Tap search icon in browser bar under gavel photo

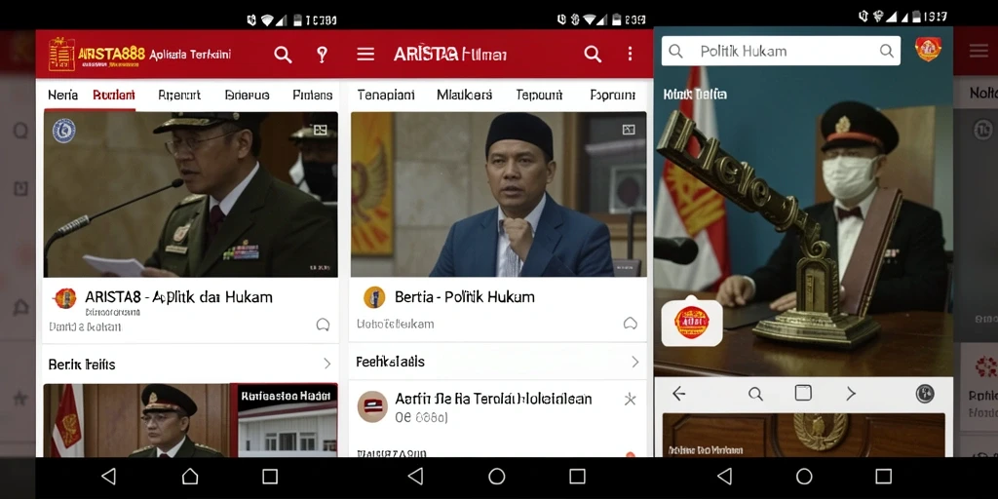click(x=755, y=394)
